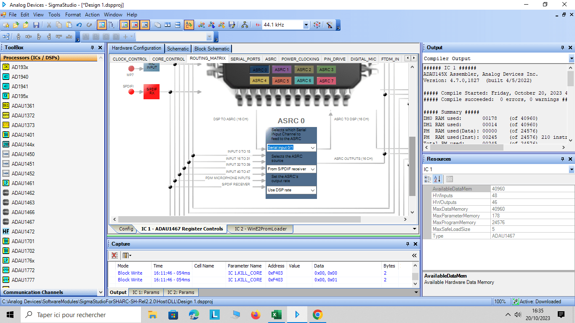575x323 pixels.
Task: Click the Cascade windows toolbar icon
Action: point(157,25)
